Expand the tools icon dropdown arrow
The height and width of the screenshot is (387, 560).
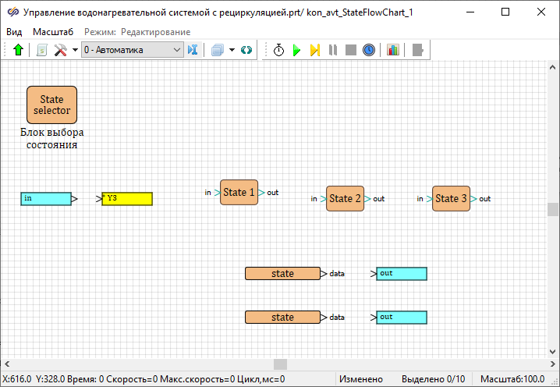[x=75, y=50]
